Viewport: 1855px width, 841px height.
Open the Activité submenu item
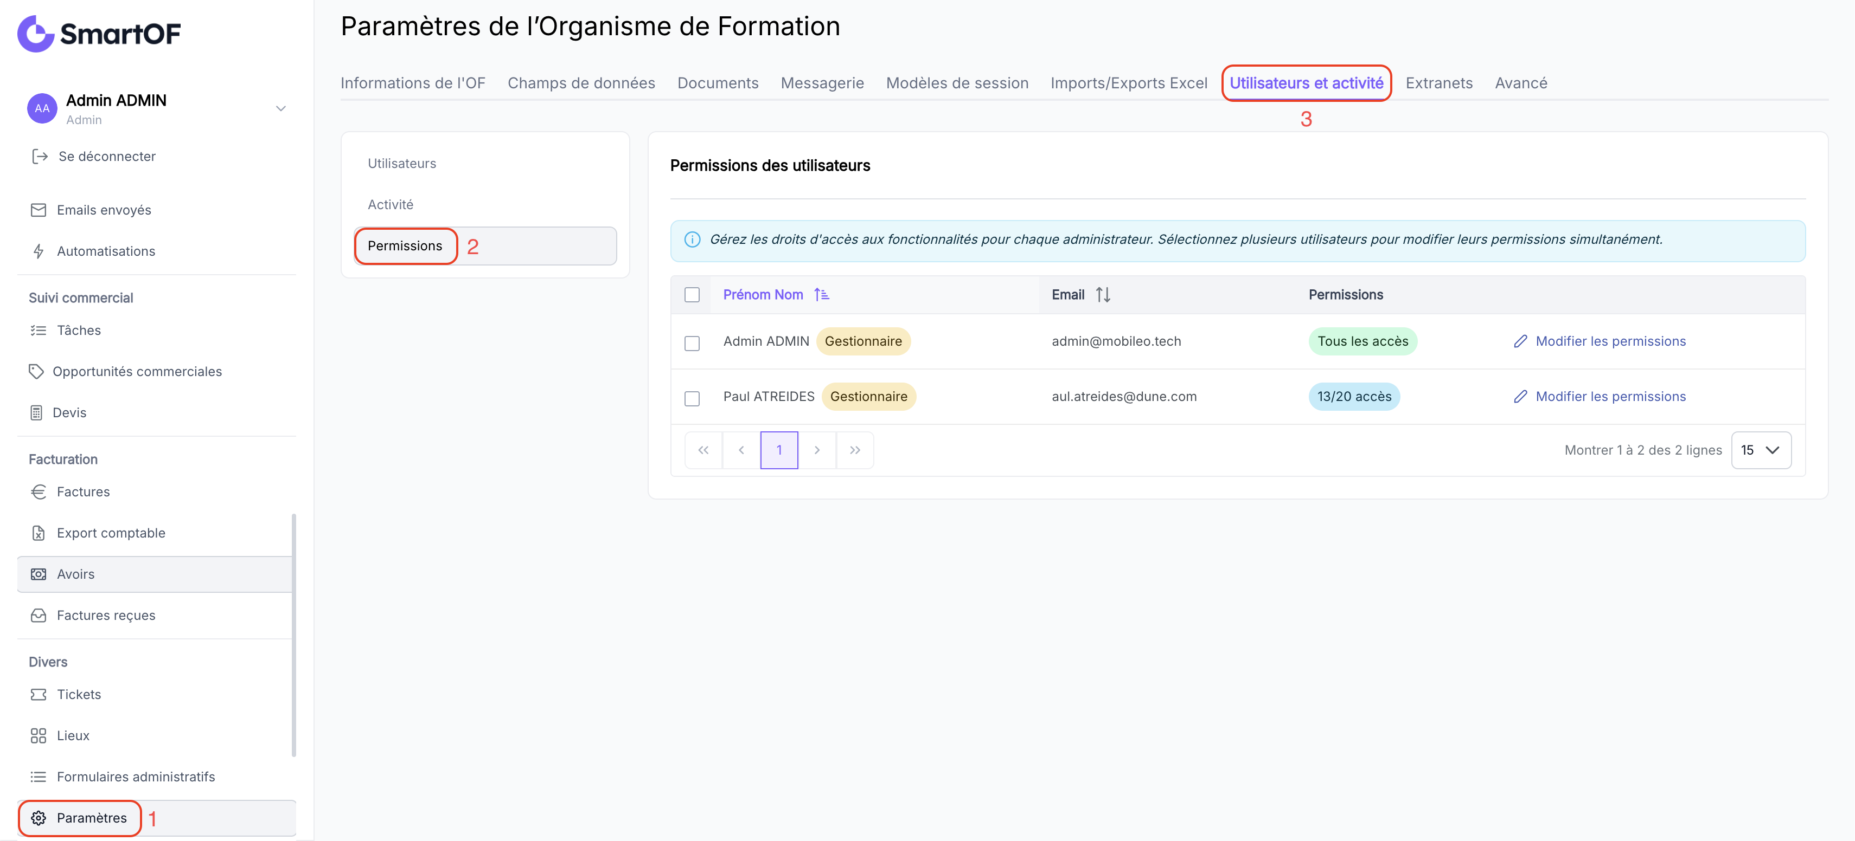click(485, 204)
